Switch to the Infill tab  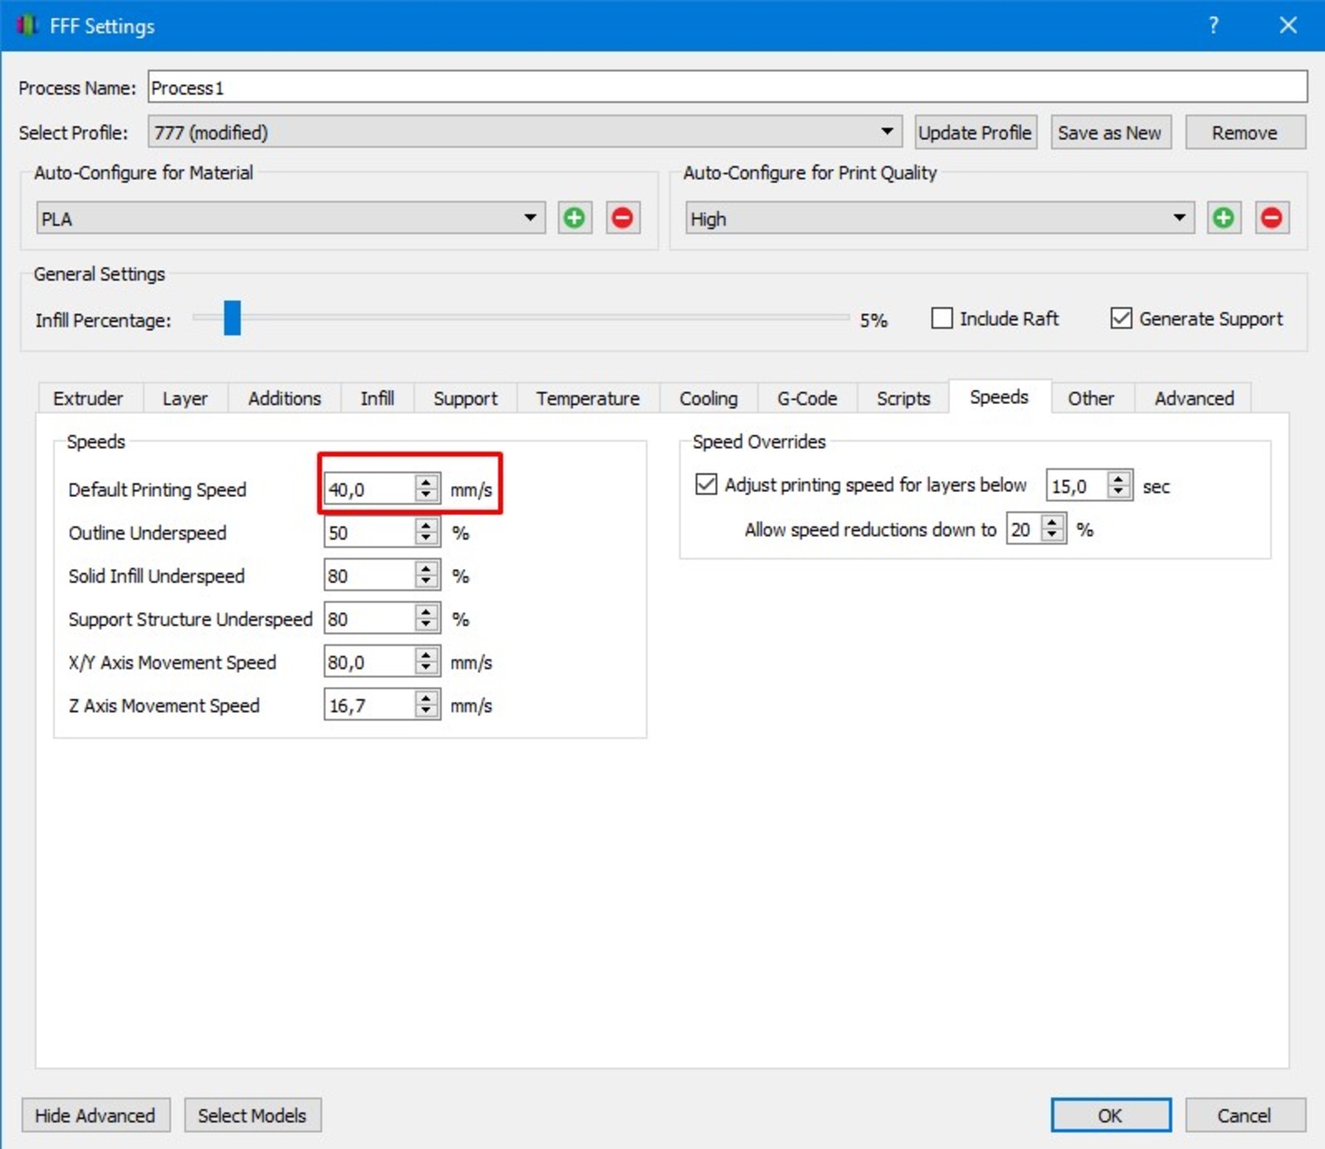point(378,398)
